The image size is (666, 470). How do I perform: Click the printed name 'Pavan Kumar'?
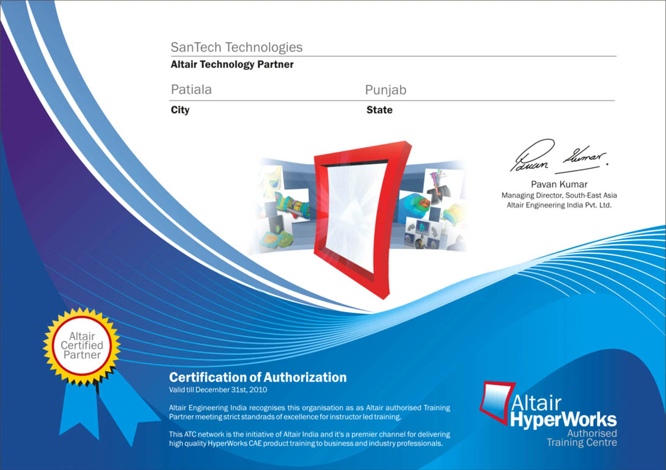559,184
